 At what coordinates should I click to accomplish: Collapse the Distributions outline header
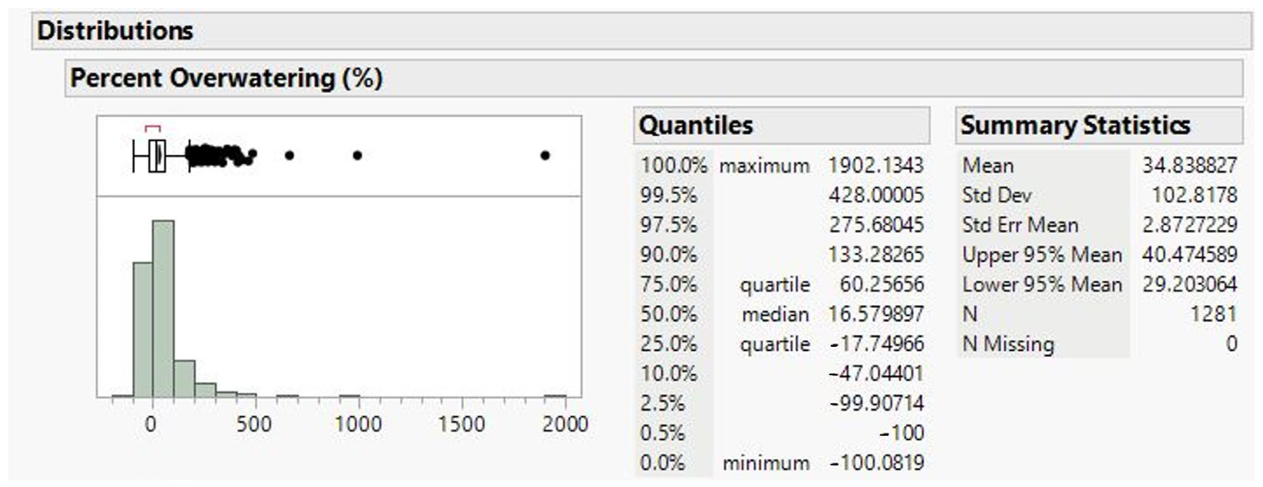click(116, 31)
